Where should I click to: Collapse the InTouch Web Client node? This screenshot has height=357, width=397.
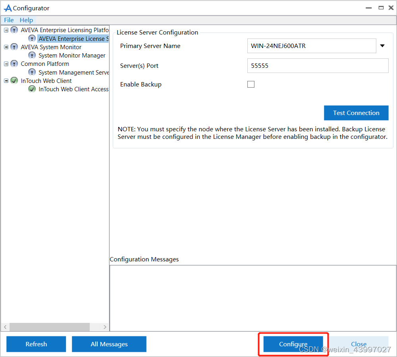pyautogui.click(x=6, y=81)
